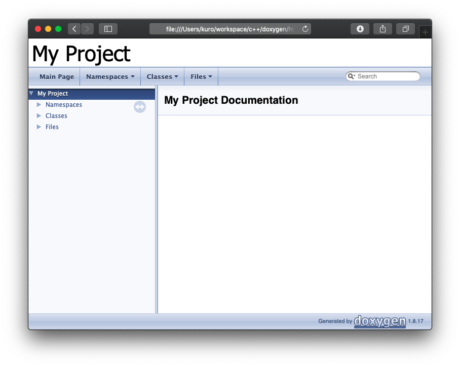Show all tabs overview icon
The height and width of the screenshot is (367, 460).
(405, 29)
